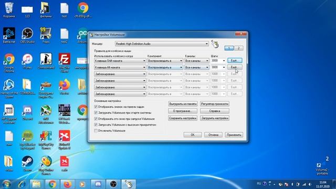Open the HITrack desktop shortcut
The image size is (336, 189).
(x=64, y=114)
